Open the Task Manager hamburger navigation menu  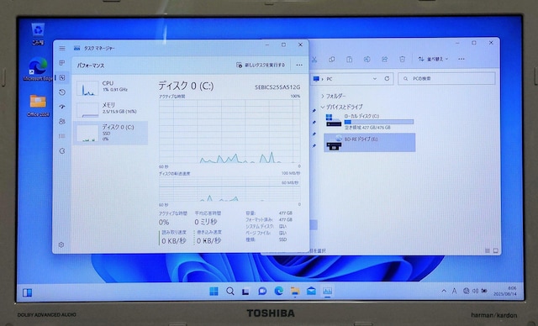tap(62, 49)
